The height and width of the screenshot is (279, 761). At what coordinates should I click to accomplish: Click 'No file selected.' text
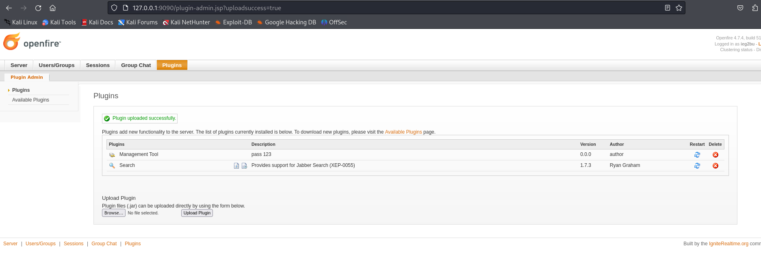pos(143,213)
